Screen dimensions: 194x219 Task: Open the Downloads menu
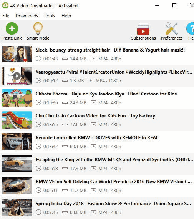27,16
